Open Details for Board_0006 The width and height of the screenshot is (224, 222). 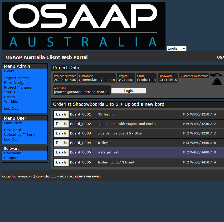pos(61,162)
